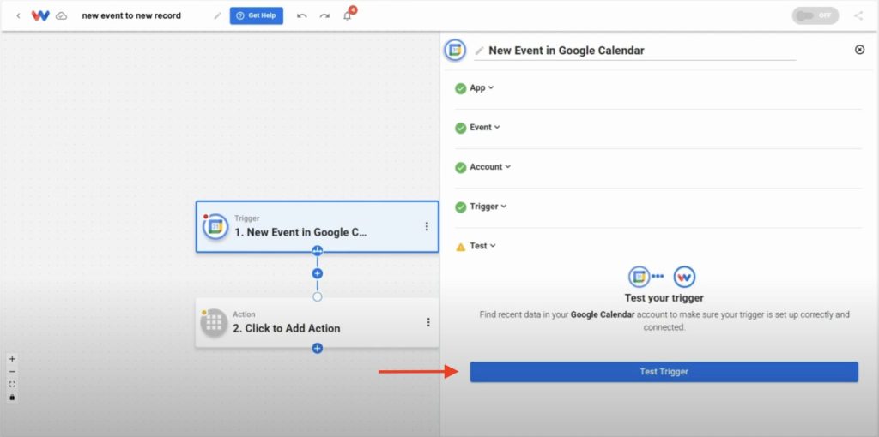Collapse the Test section
Image resolution: width=879 pixels, height=437 pixels.
[x=482, y=246]
